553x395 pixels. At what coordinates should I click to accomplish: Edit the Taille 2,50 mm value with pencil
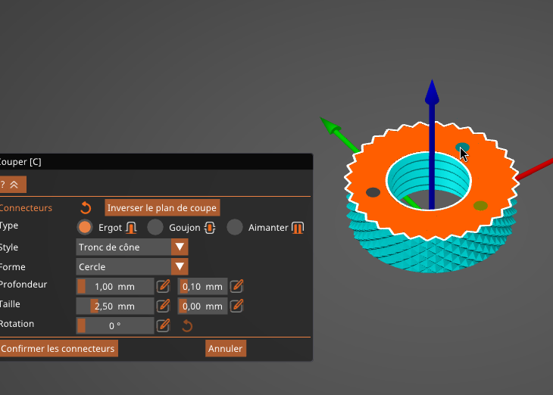tap(164, 306)
